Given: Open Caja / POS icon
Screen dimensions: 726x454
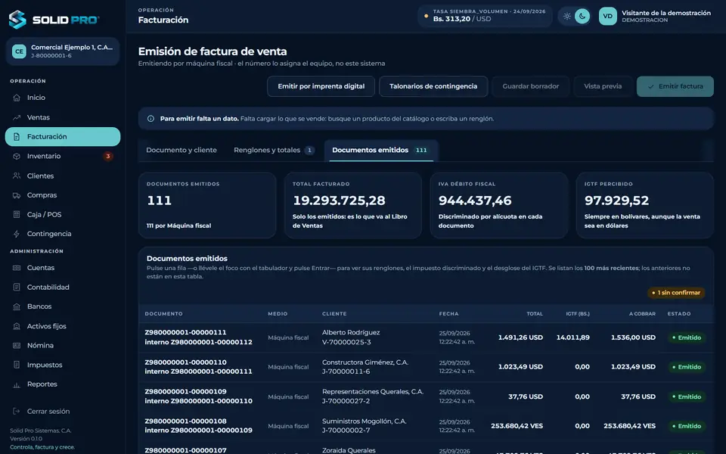Looking at the screenshot, I should point(17,214).
